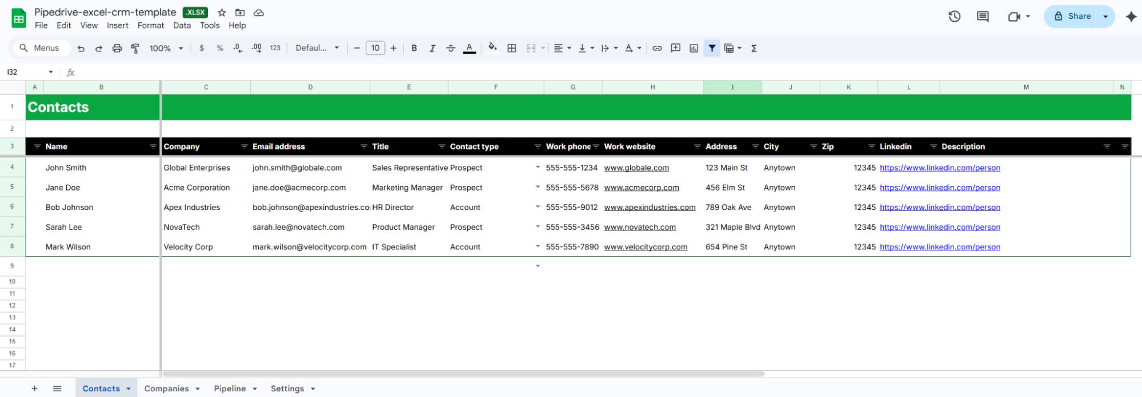
Task: Open the zoom 100% dropdown
Action: point(166,48)
